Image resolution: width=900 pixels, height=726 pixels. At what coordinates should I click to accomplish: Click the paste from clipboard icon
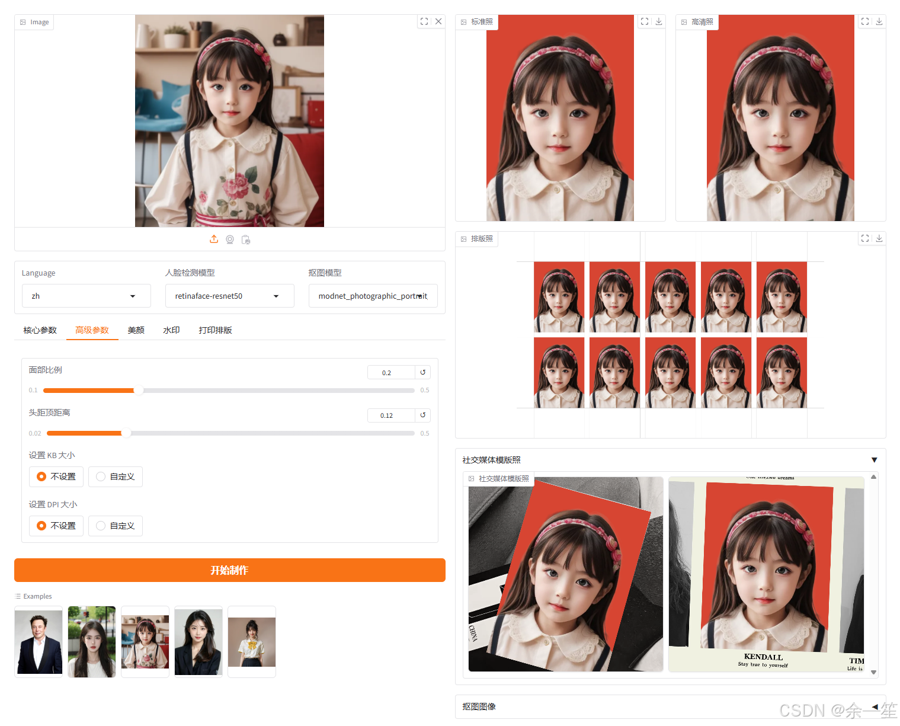[x=246, y=239]
